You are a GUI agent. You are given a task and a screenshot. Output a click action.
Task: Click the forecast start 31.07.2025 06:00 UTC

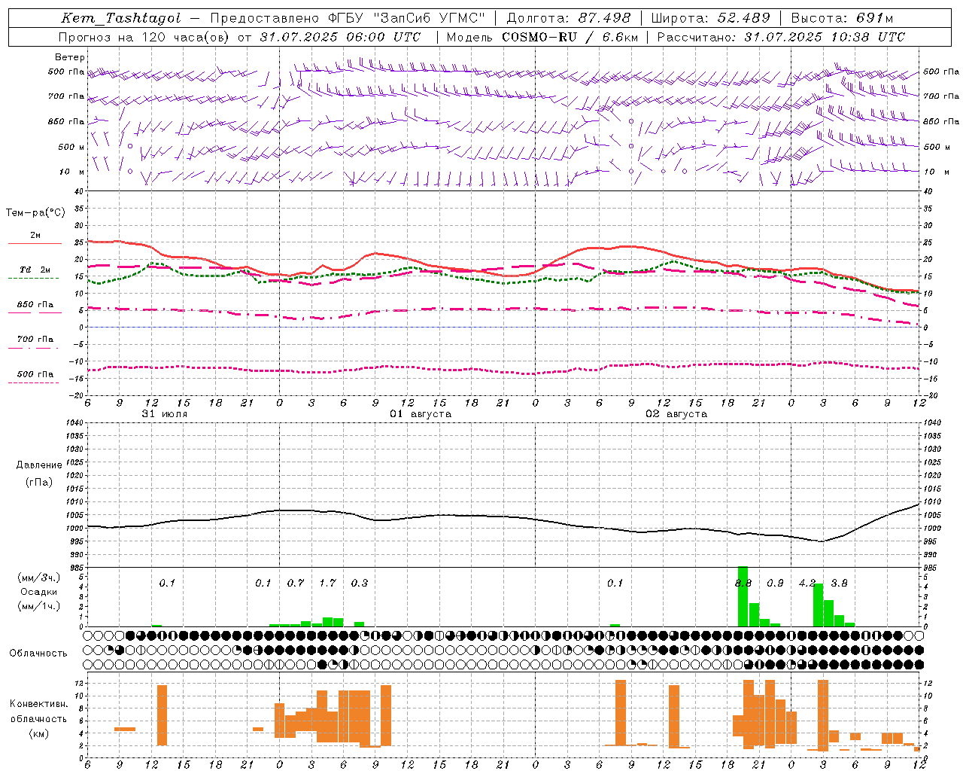[340, 37]
